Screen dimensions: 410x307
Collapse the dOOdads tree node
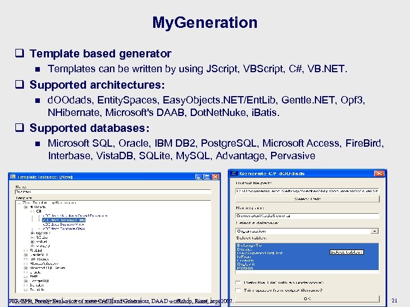click(26, 207)
